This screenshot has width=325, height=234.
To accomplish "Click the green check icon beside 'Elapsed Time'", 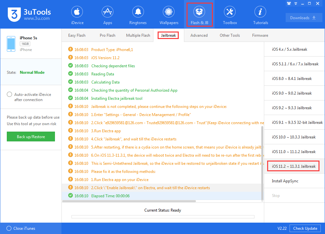I will [x=71, y=195].
